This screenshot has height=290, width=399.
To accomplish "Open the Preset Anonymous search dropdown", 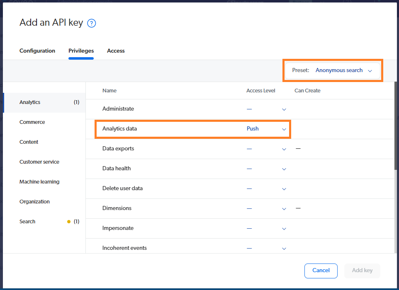I will pos(333,70).
